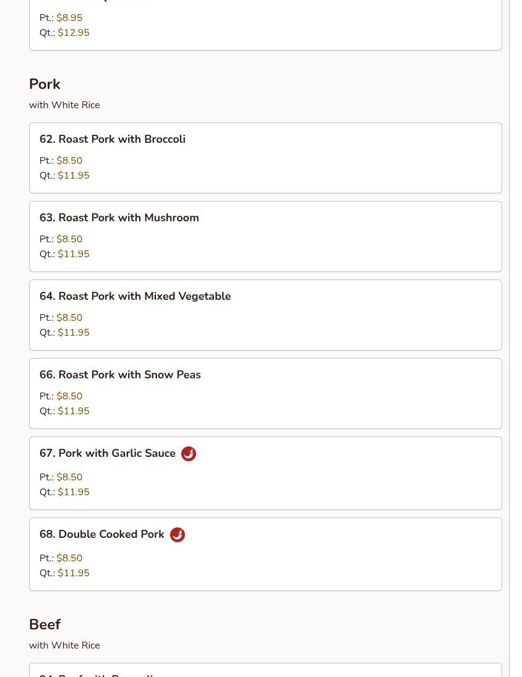
Task: Open 62. Roast Pork with Broccoli item
Action: [113, 139]
